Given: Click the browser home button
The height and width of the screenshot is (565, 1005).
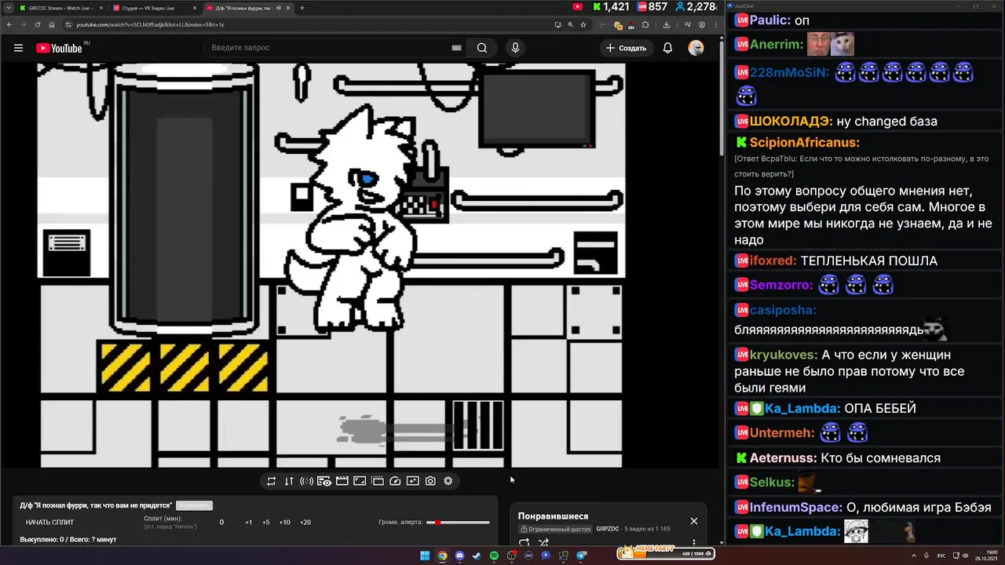Looking at the screenshot, I should point(51,24).
